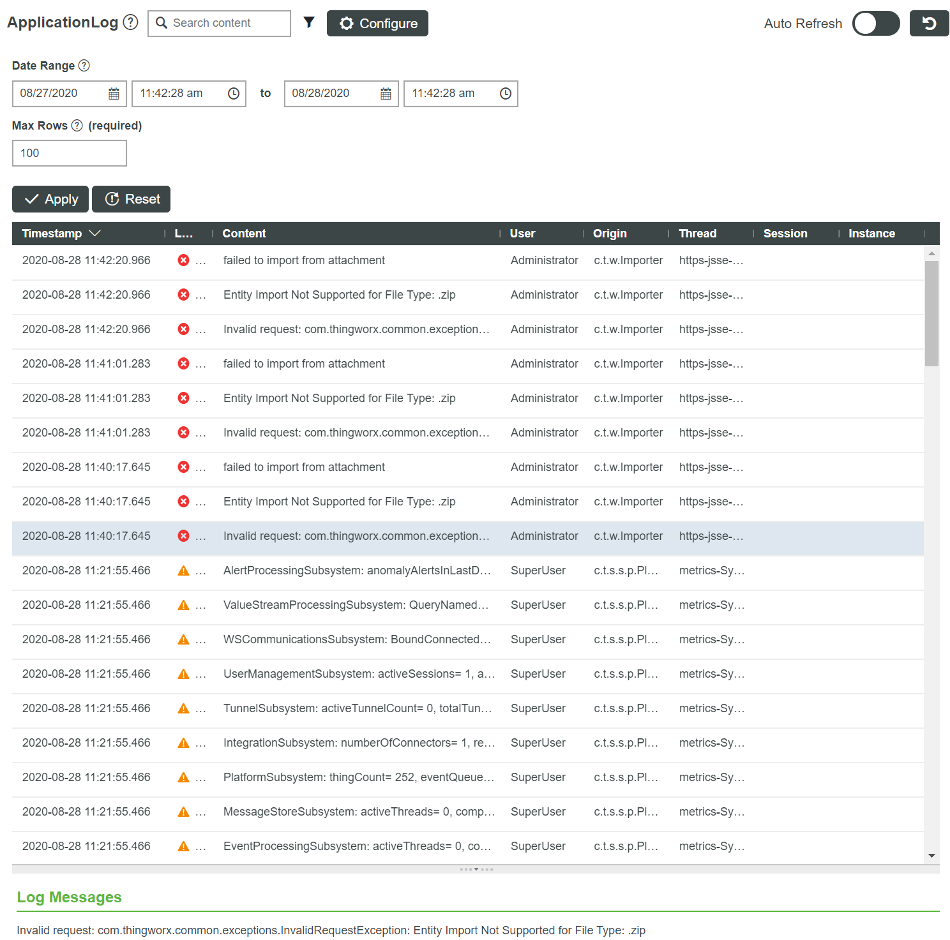Click the ApplicationLog help icon

click(x=130, y=22)
